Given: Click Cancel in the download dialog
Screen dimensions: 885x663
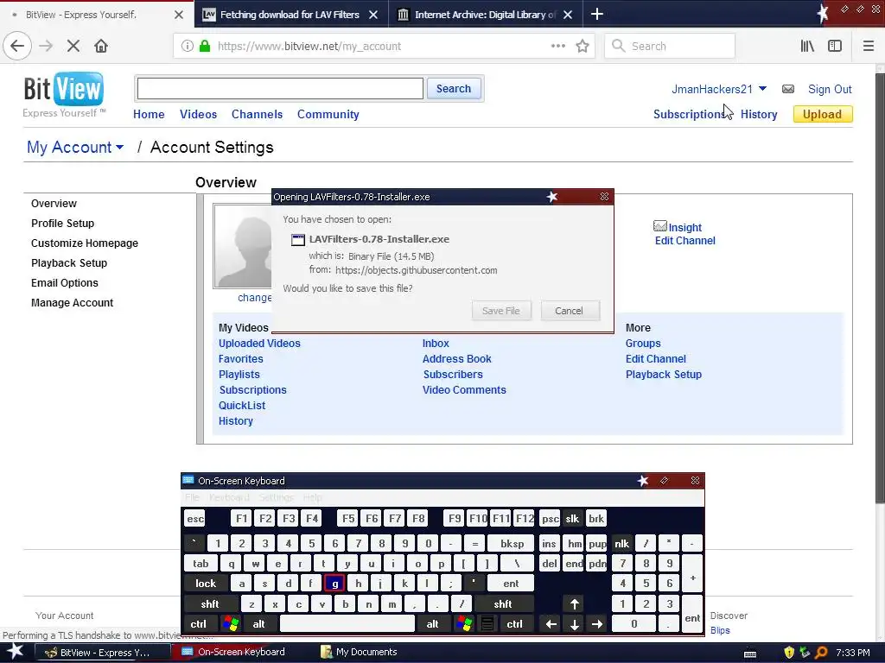Looking at the screenshot, I should (x=569, y=311).
